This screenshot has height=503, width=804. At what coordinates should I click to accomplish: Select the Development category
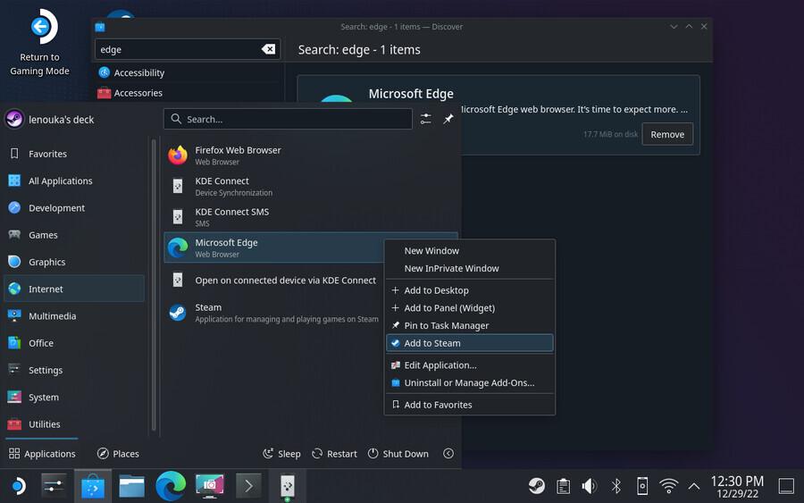pyautogui.click(x=74, y=207)
